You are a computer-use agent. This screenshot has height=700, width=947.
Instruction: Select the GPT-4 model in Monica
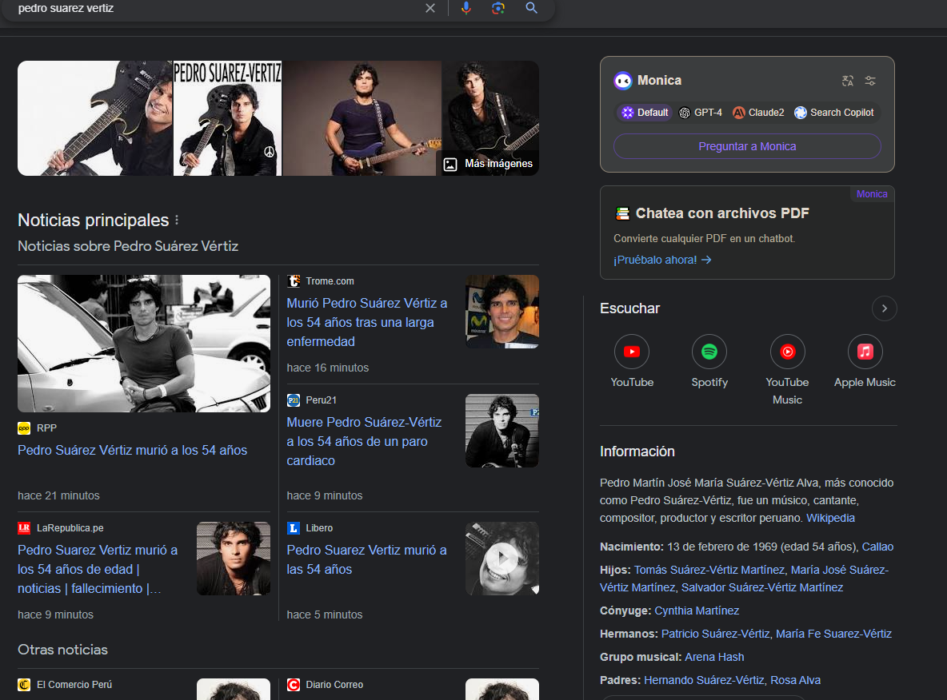(x=701, y=112)
